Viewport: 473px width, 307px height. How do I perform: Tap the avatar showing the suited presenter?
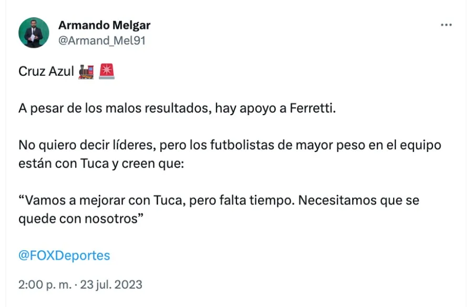click(x=34, y=32)
